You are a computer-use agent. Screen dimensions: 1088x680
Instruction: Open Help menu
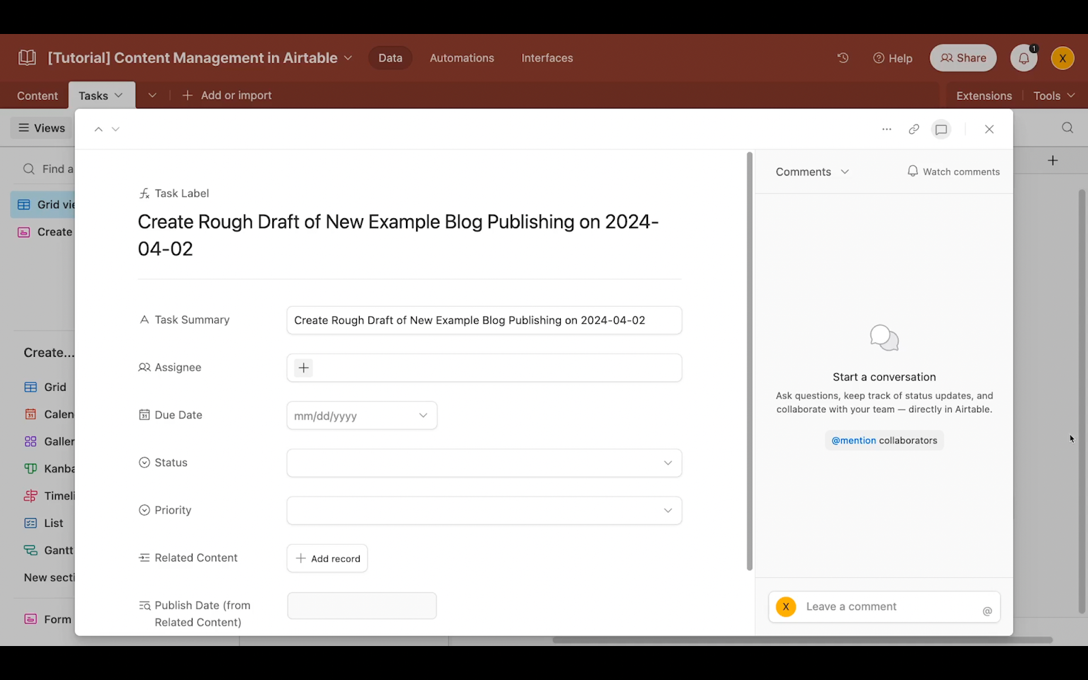pyautogui.click(x=892, y=58)
